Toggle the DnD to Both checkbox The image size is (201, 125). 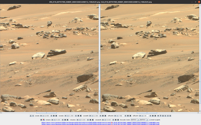click(x=150, y=120)
